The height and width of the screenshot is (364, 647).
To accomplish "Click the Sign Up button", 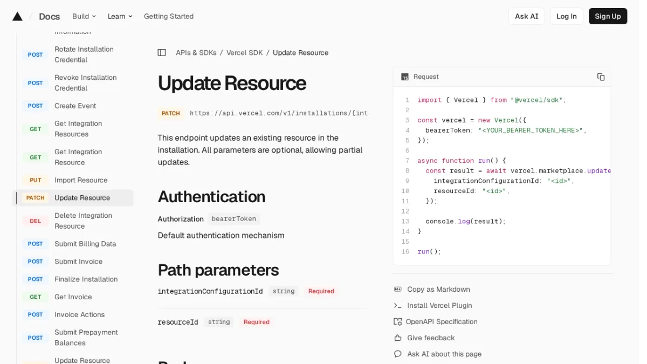I will tap(608, 16).
